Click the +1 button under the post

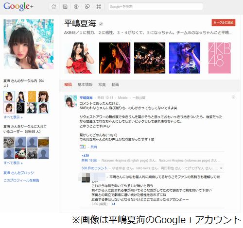pyautogui.click(x=83, y=147)
